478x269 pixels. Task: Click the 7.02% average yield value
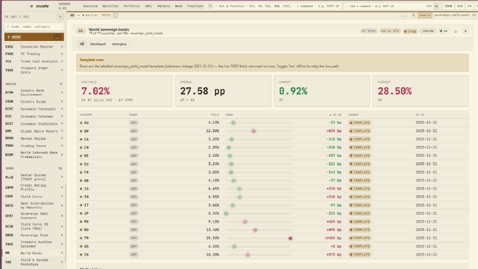[x=95, y=91]
